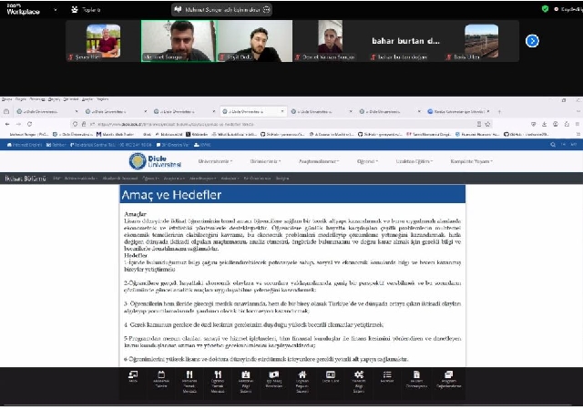This screenshot has height=410, width=583.
Task: Click the site lock icon in address bar
Action: [84, 124]
